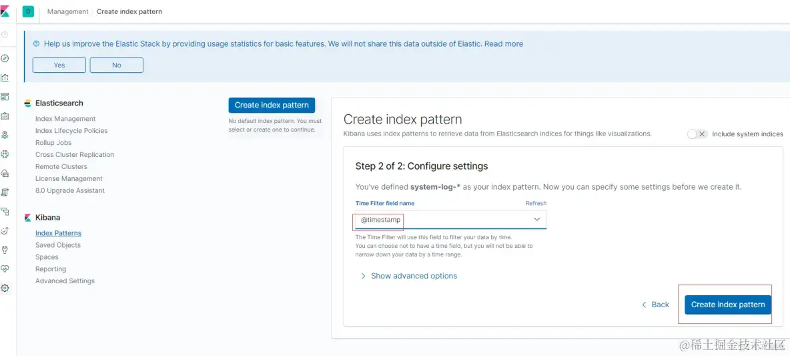Open Index Lifecycle Policies
Image resolution: width=790 pixels, height=356 pixels.
pyautogui.click(x=71, y=131)
